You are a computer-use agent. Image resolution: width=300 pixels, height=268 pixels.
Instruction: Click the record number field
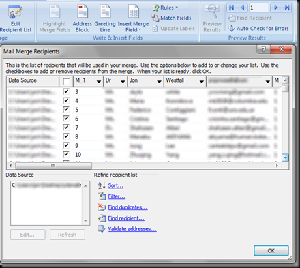pyautogui.click(x=259, y=8)
